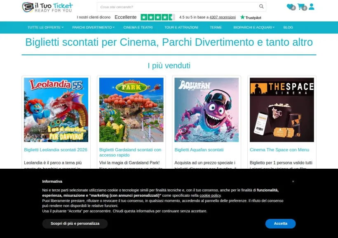Viewport: 338px width, 238px height.
Task: Open Biglietti Leolandia scontati 2026 link
Action: pos(56,150)
